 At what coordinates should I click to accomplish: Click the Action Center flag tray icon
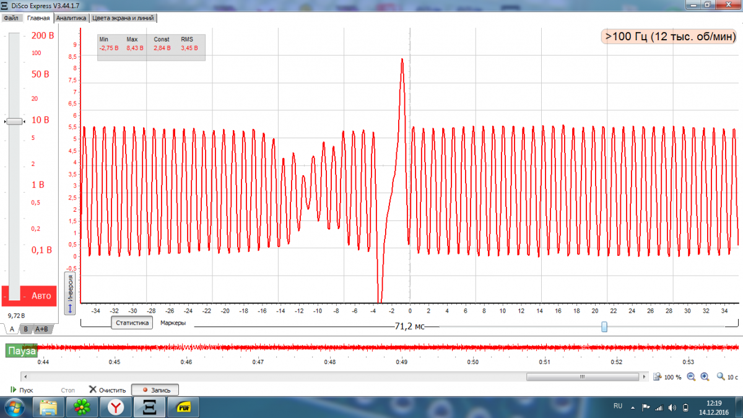click(x=645, y=407)
